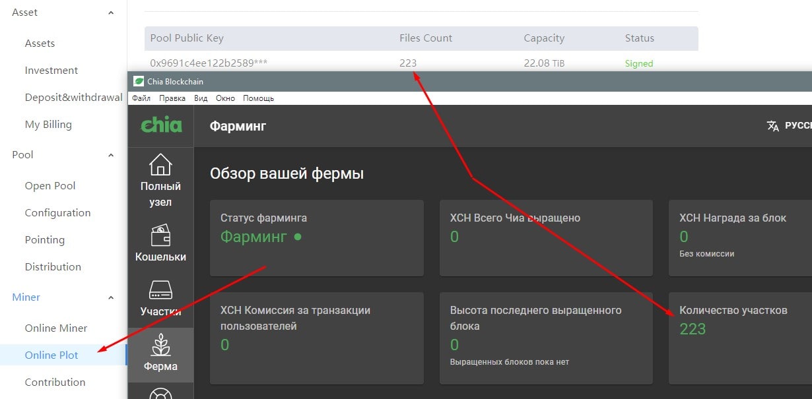This screenshot has height=399, width=812.
Task: Open My Billing page
Action: [x=48, y=124]
